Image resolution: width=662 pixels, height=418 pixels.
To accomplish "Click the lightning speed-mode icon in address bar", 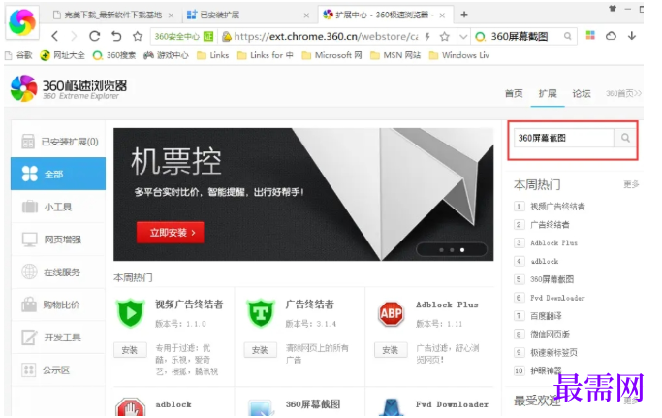I will coord(427,37).
